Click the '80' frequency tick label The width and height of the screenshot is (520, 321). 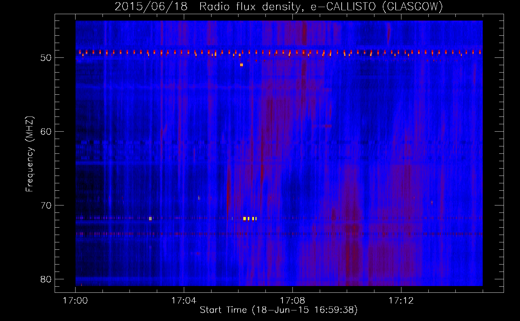point(46,279)
